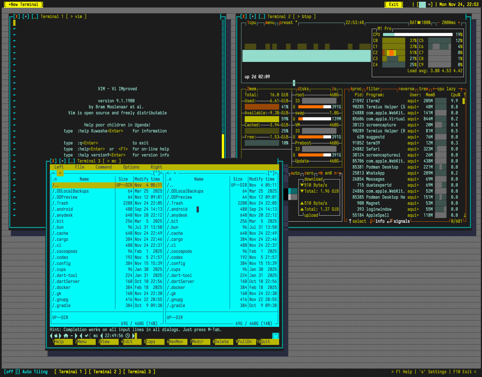Viewport: 482px width, 377px height.
Task: Click the apple icon in mc prompt line
Action: coord(56,336)
